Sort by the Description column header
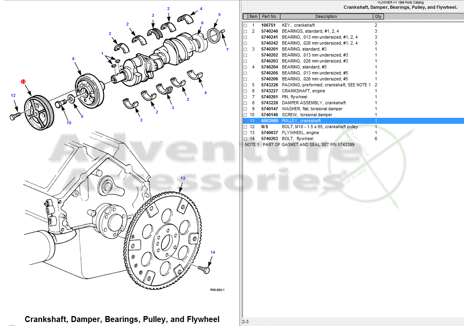464x326 pixels. 326,17
